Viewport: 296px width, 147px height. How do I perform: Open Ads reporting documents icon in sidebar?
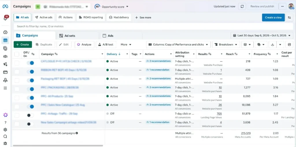coord(5,48)
